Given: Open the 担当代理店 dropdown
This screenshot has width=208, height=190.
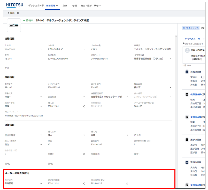Looking at the screenshot, I should 23,135.
